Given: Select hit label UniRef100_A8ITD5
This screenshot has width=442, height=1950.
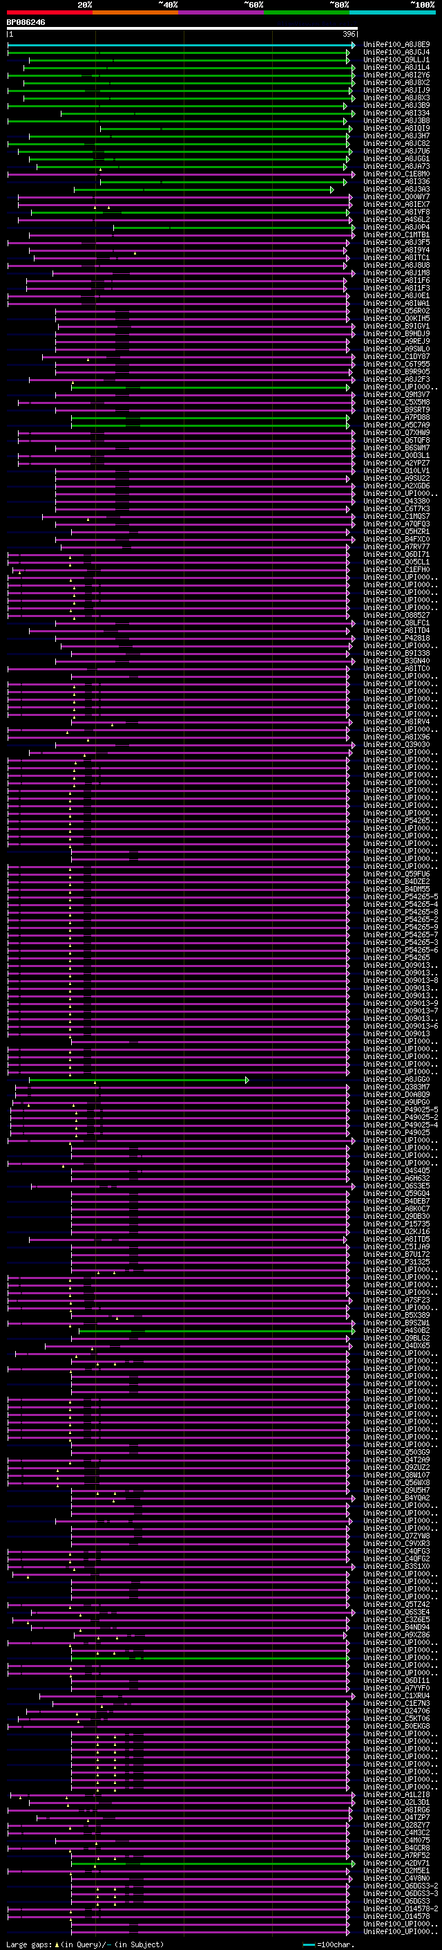Looking at the screenshot, I should pyautogui.click(x=396, y=1239).
